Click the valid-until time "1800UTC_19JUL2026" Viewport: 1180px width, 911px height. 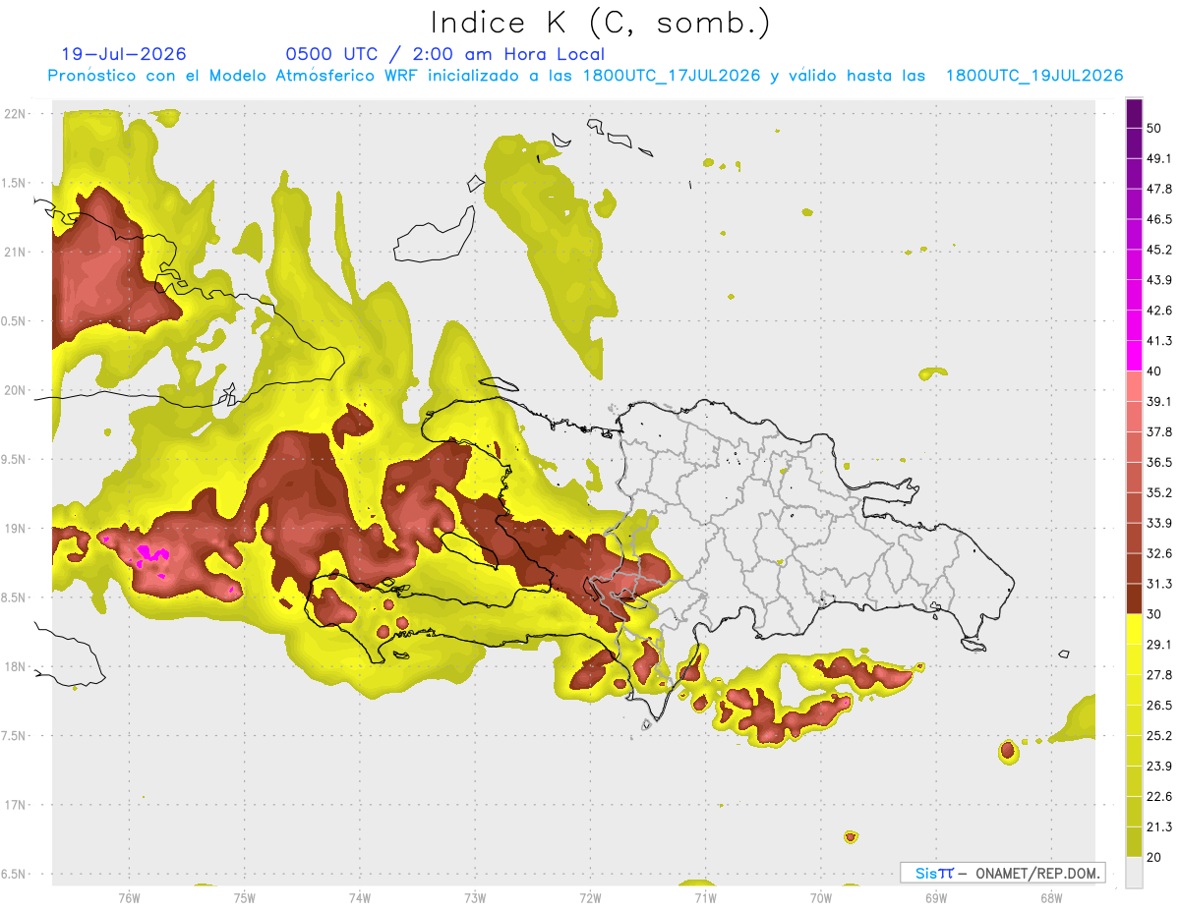1034,76
